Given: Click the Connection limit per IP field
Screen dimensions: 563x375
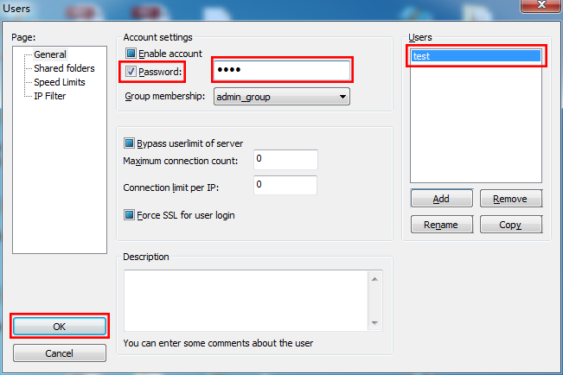Looking at the screenshot, I should pyautogui.click(x=285, y=185).
